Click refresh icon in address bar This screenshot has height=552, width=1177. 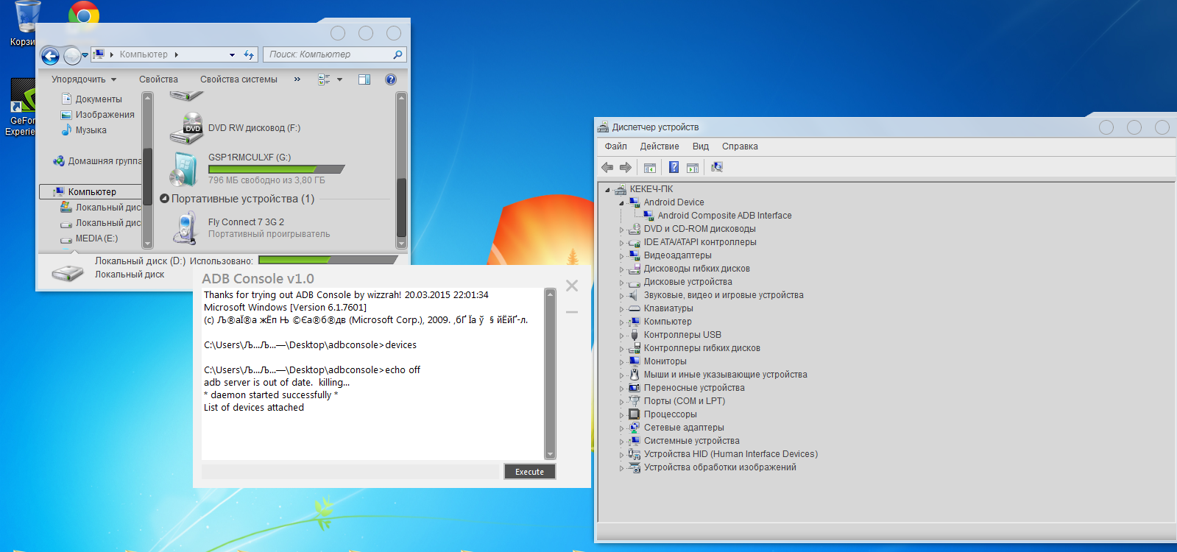(x=249, y=54)
